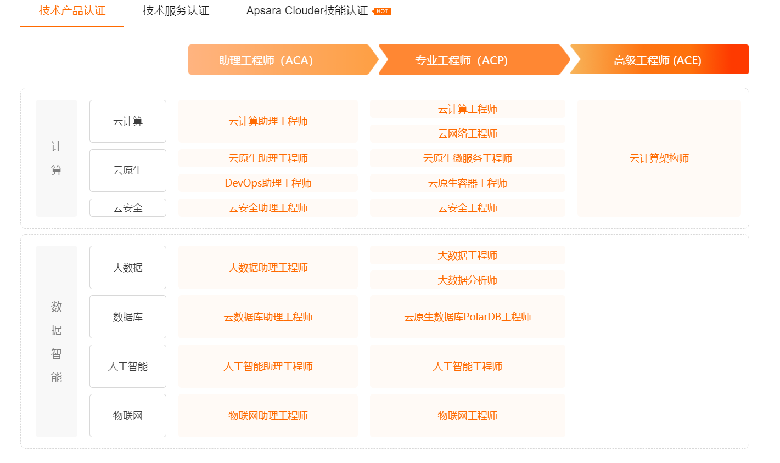Switch to the 技术产品认证 tab
The height and width of the screenshot is (463, 780).
point(72,11)
